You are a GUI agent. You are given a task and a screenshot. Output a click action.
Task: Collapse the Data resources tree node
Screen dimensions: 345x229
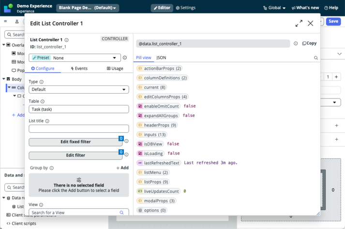[x=4, y=198]
